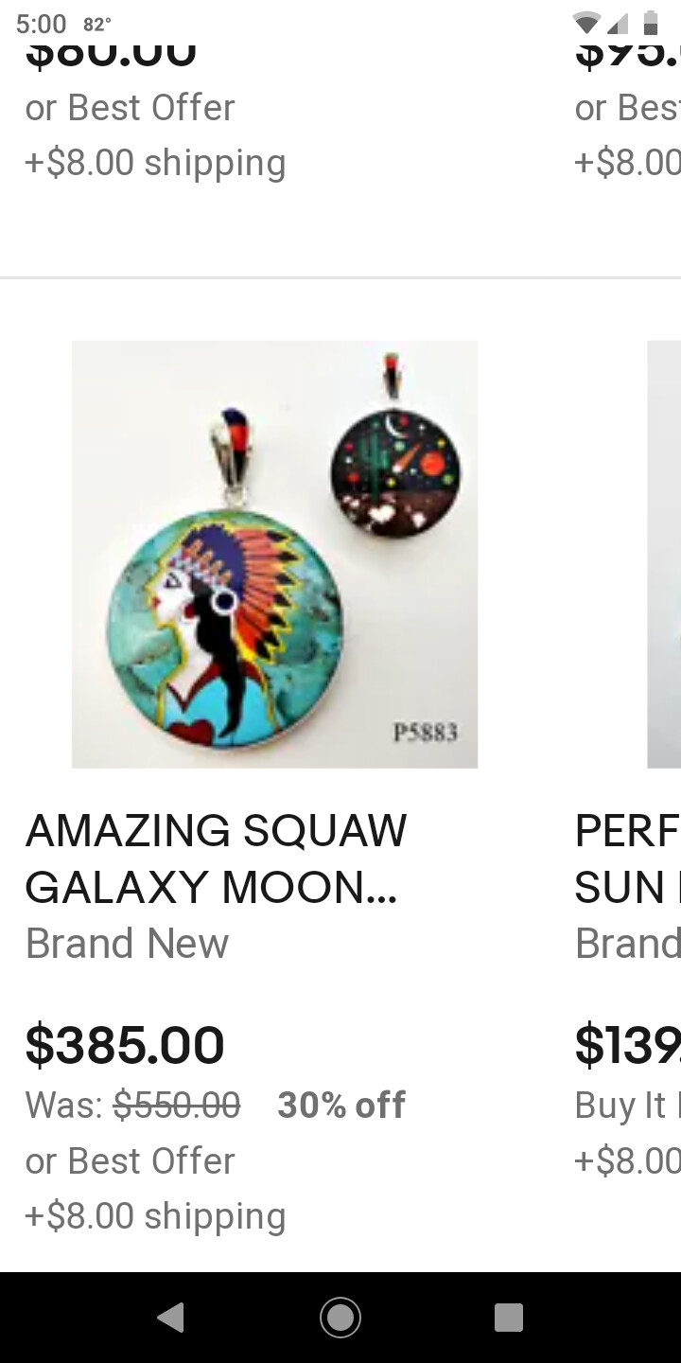Tap the crossed-out $550.00 original price
Viewport: 681px width, 1363px height.
click(x=177, y=1105)
